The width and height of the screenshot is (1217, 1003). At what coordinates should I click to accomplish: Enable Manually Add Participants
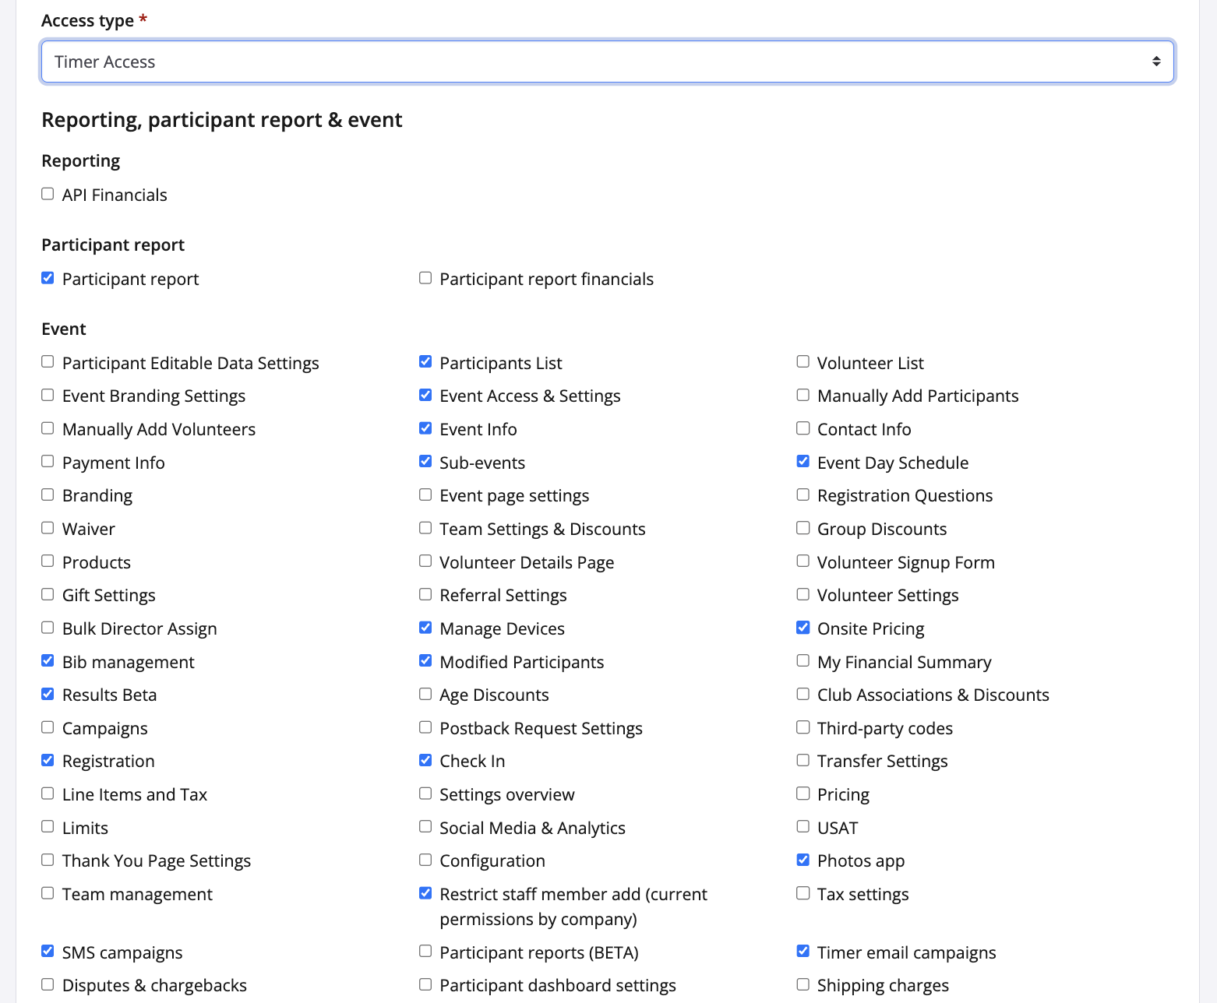[x=803, y=396]
